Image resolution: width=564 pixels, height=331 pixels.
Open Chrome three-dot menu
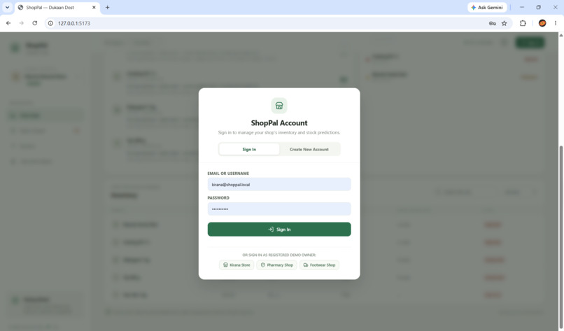556,23
